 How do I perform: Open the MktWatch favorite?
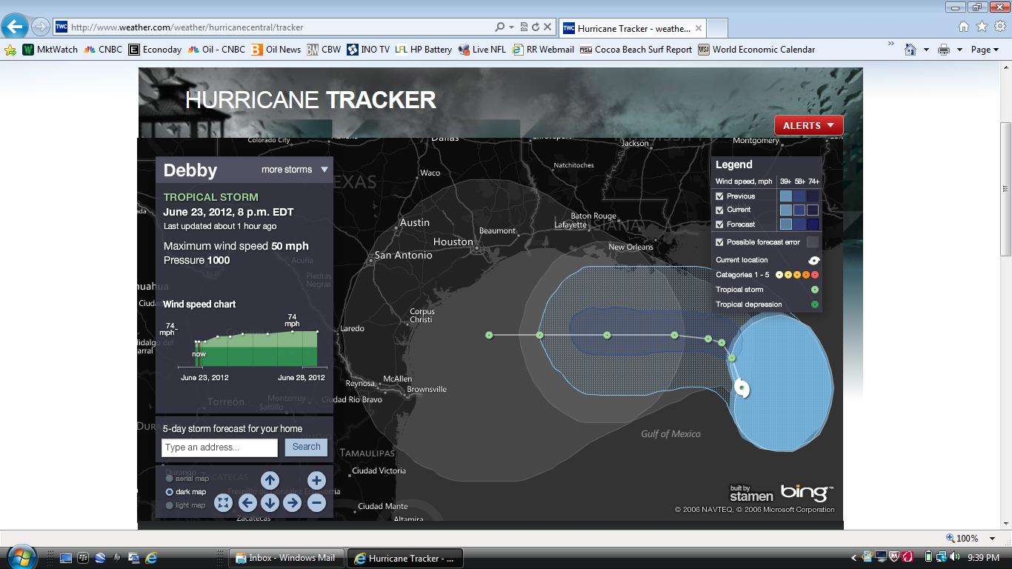(50, 50)
